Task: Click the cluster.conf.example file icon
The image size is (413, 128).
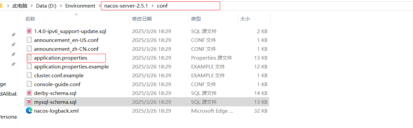Action: tap(29, 76)
